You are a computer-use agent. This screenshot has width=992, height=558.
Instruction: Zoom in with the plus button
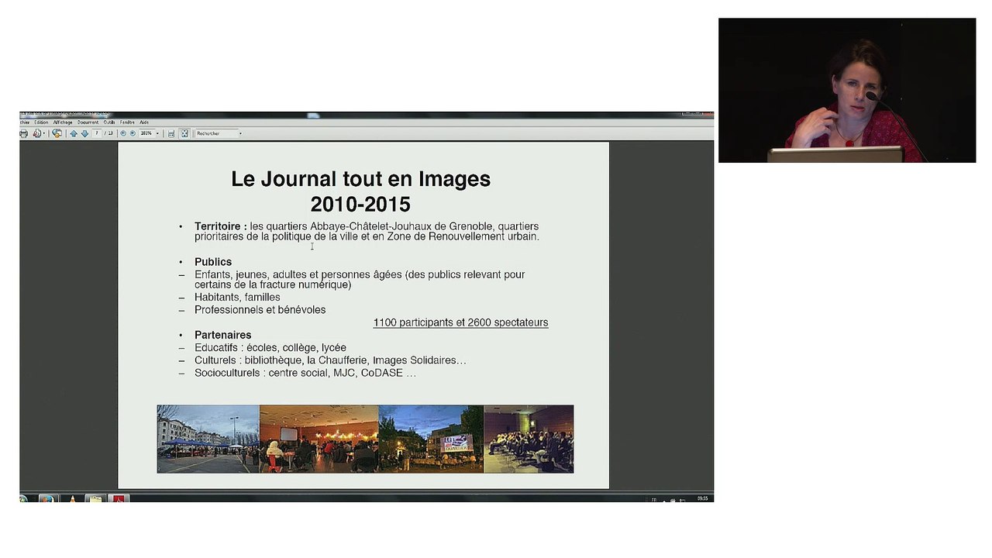coord(133,133)
